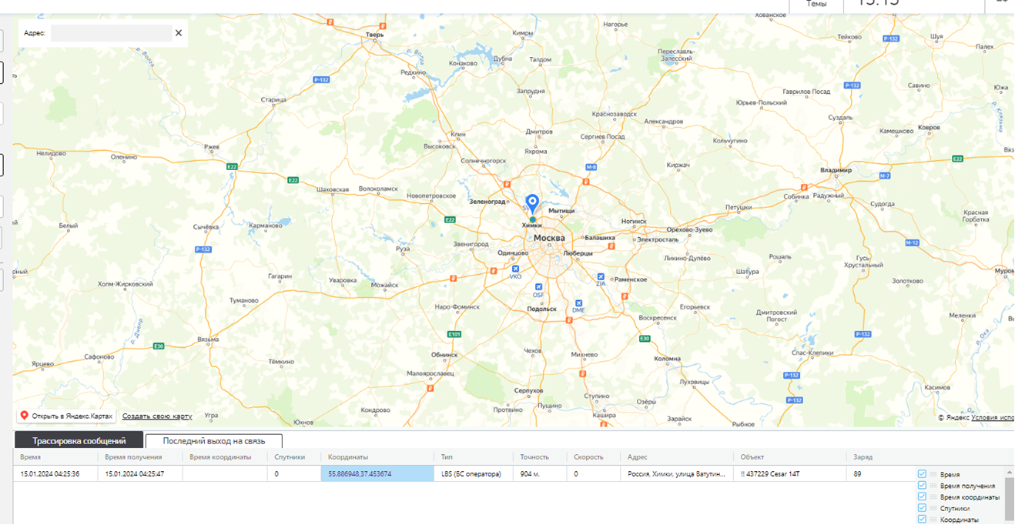
Task: Open the map in Яндекс.Картах
Action: (66, 416)
